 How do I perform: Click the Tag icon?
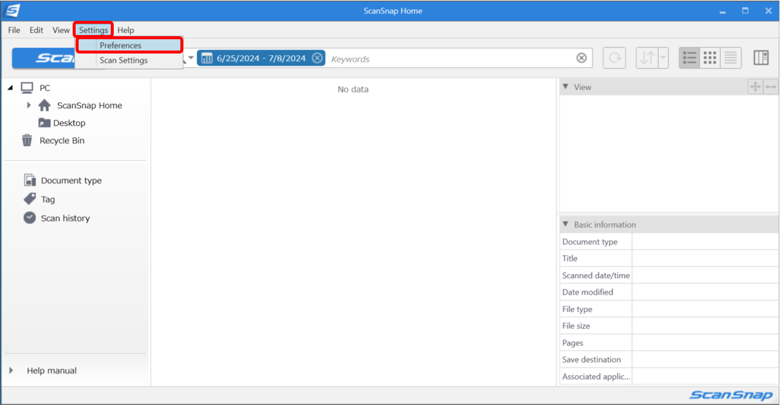(30, 199)
